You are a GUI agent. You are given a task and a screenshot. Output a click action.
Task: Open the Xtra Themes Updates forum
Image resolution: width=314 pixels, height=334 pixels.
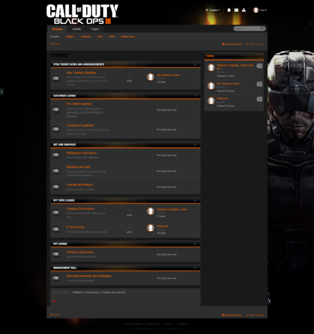tap(81, 73)
